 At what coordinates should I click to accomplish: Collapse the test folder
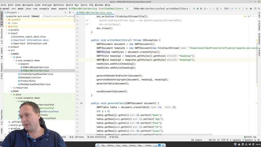click(9, 91)
